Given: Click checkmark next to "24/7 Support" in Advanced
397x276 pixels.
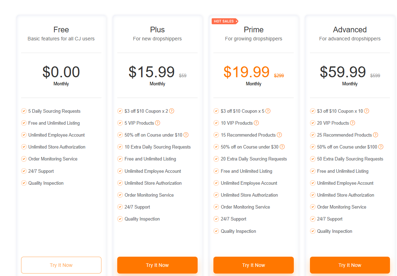Looking at the screenshot, I should click(x=312, y=219).
